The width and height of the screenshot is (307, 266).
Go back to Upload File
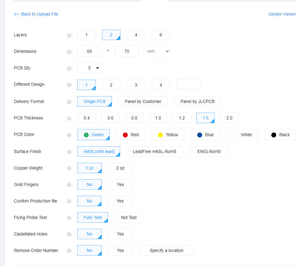[36, 14]
